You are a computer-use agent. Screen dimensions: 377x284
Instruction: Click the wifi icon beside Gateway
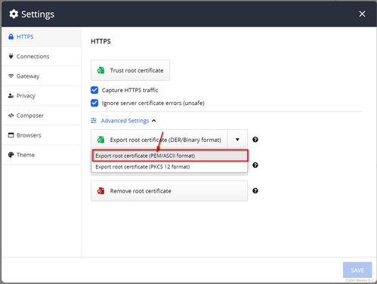click(11, 76)
